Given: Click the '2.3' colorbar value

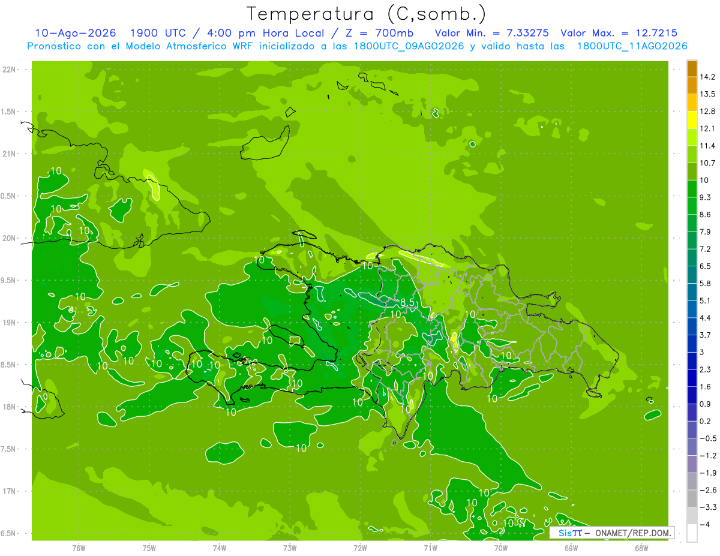Looking at the screenshot, I should point(706,369).
